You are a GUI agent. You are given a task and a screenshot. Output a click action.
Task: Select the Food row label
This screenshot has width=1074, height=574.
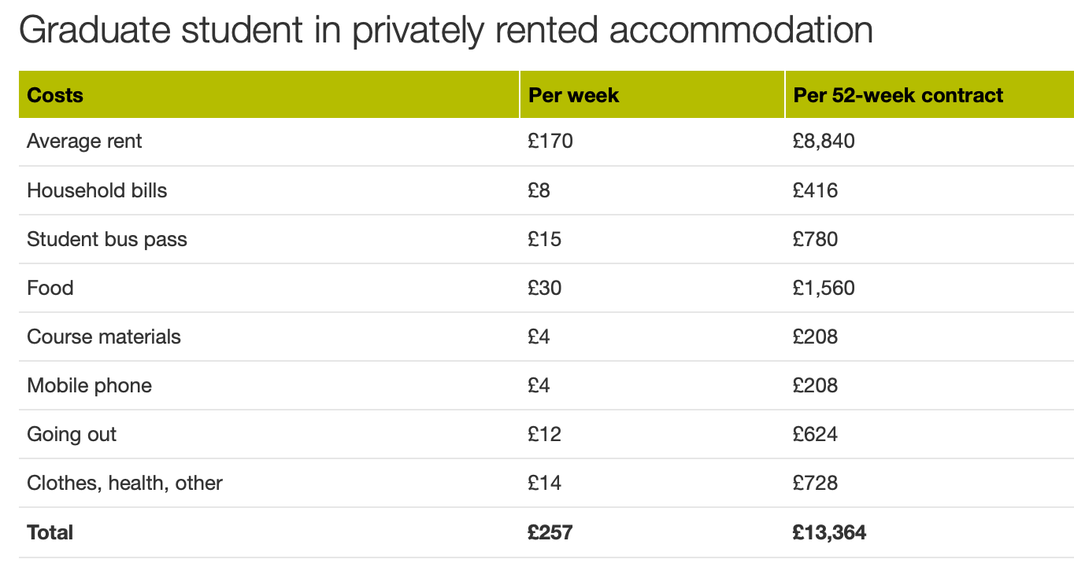coord(50,288)
